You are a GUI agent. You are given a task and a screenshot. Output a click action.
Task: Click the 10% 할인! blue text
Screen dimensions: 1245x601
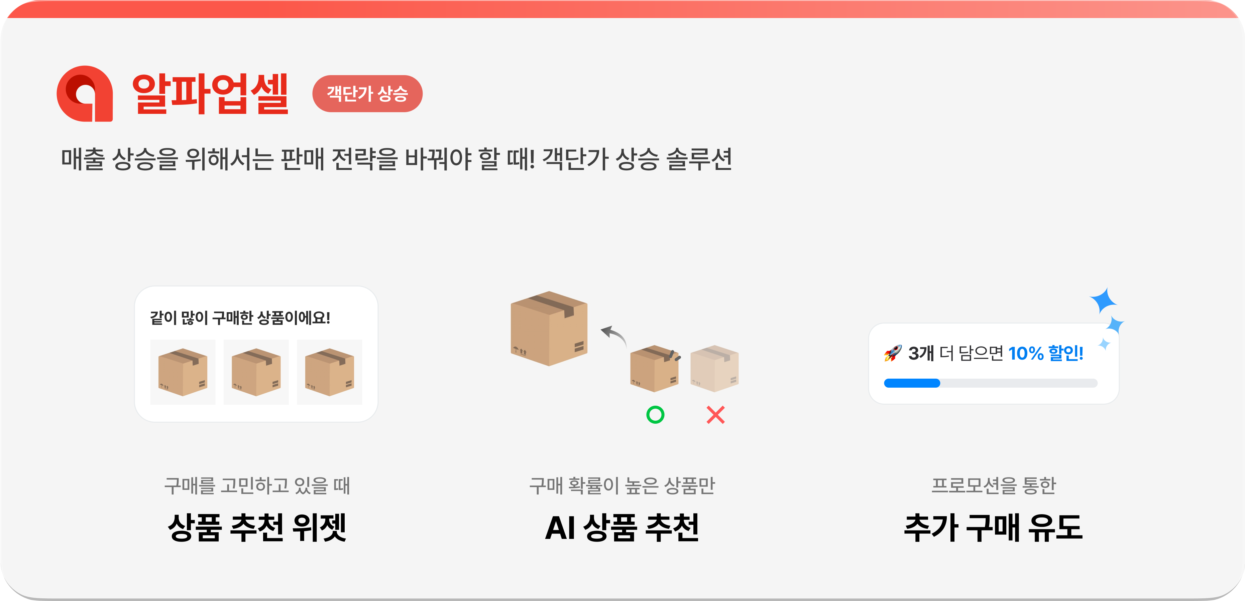pos(1045,353)
